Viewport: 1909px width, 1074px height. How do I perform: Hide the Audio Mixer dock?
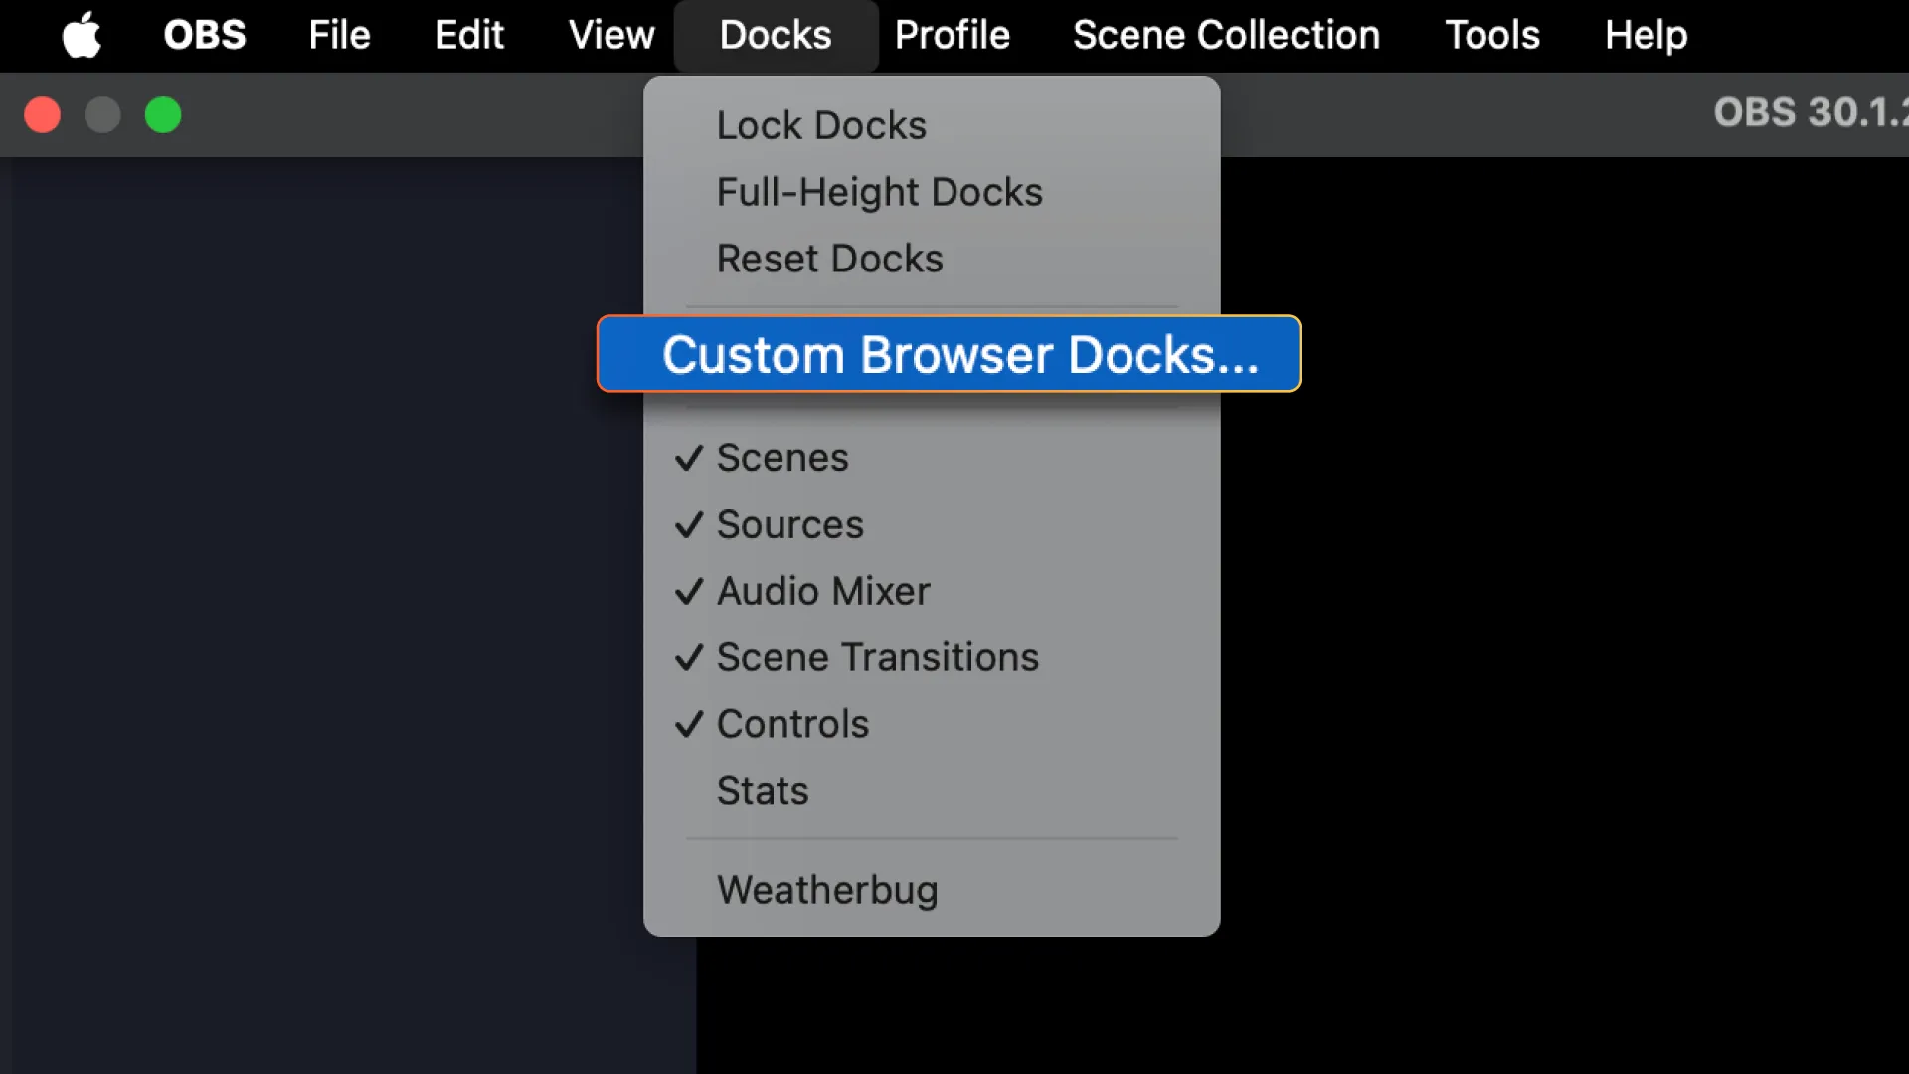[932, 592]
